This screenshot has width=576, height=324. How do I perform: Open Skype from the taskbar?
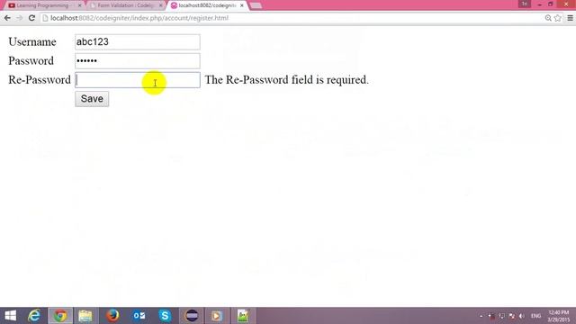coord(165,316)
